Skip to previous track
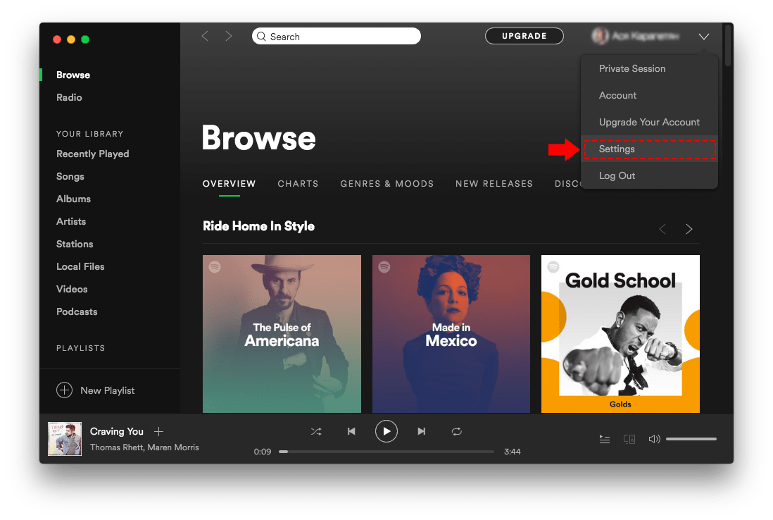 351,432
